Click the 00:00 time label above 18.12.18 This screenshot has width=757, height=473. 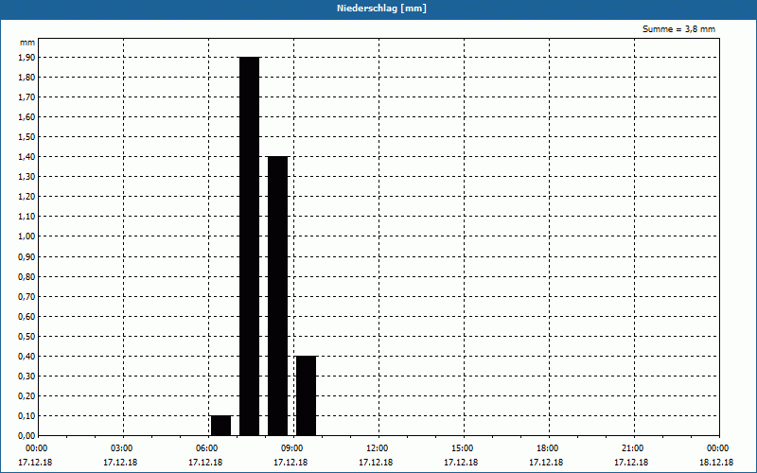tap(717, 448)
